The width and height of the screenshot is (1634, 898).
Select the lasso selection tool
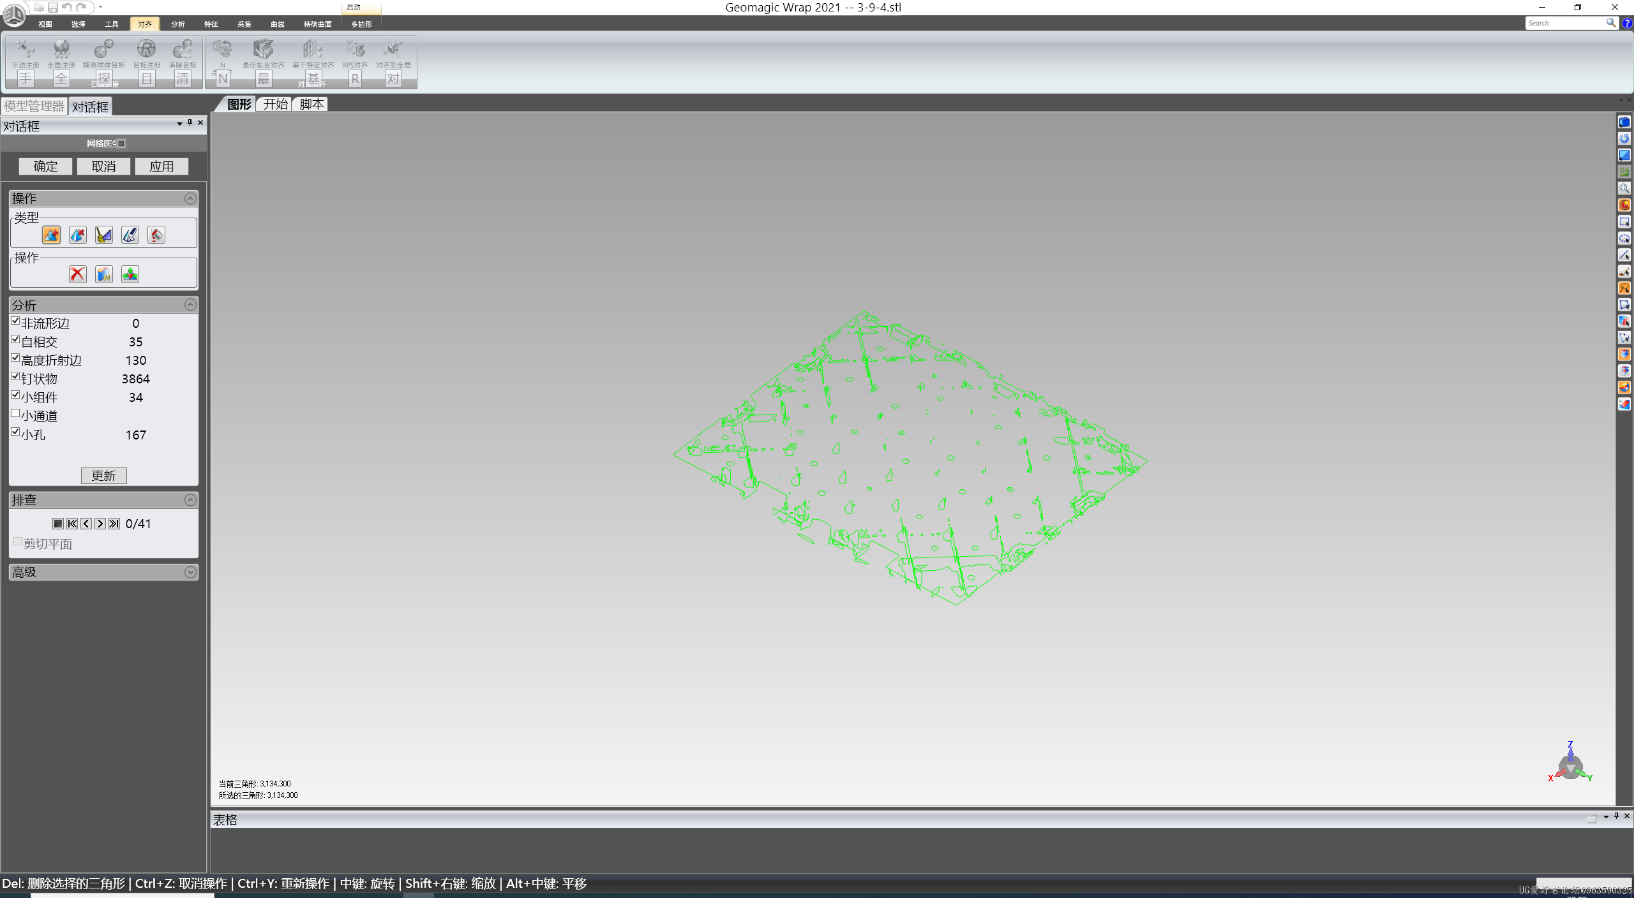tap(1624, 288)
